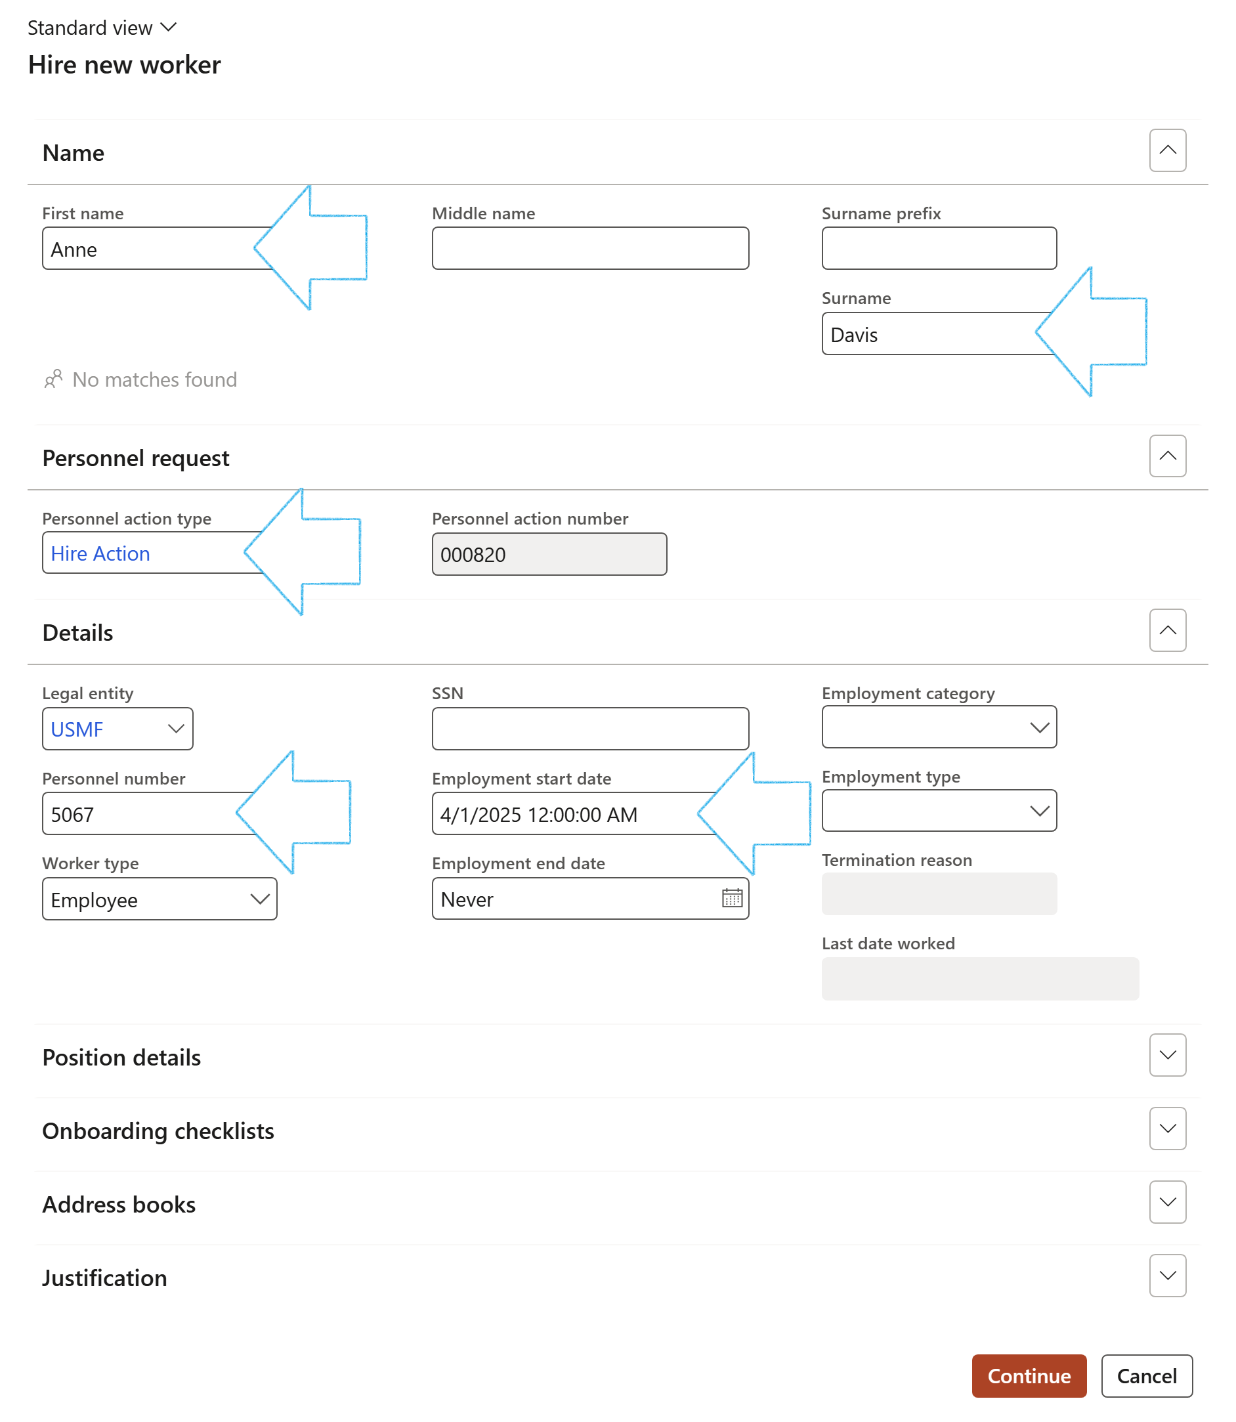Collapse the Name section
Viewport: 1236px width, 1422px height.
point(1167,150)
